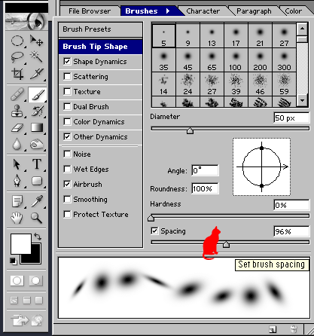Select the Clone Stamp tool

tap(17, 111)
